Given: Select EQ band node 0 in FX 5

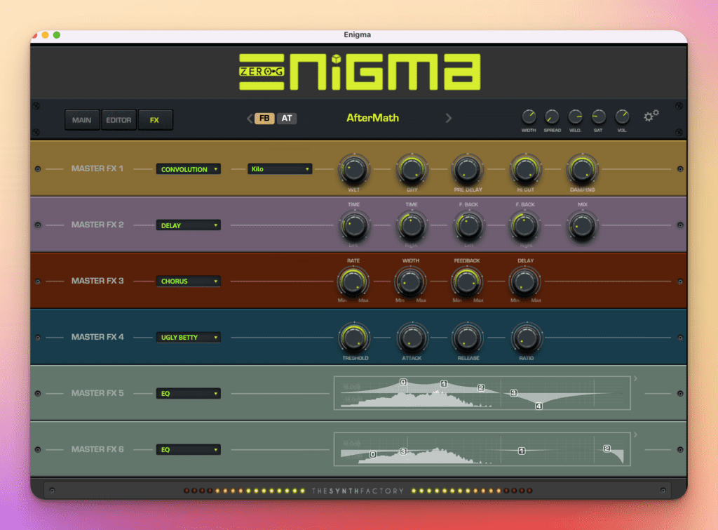Looking at the screenshot, I should tap(403, 383).
